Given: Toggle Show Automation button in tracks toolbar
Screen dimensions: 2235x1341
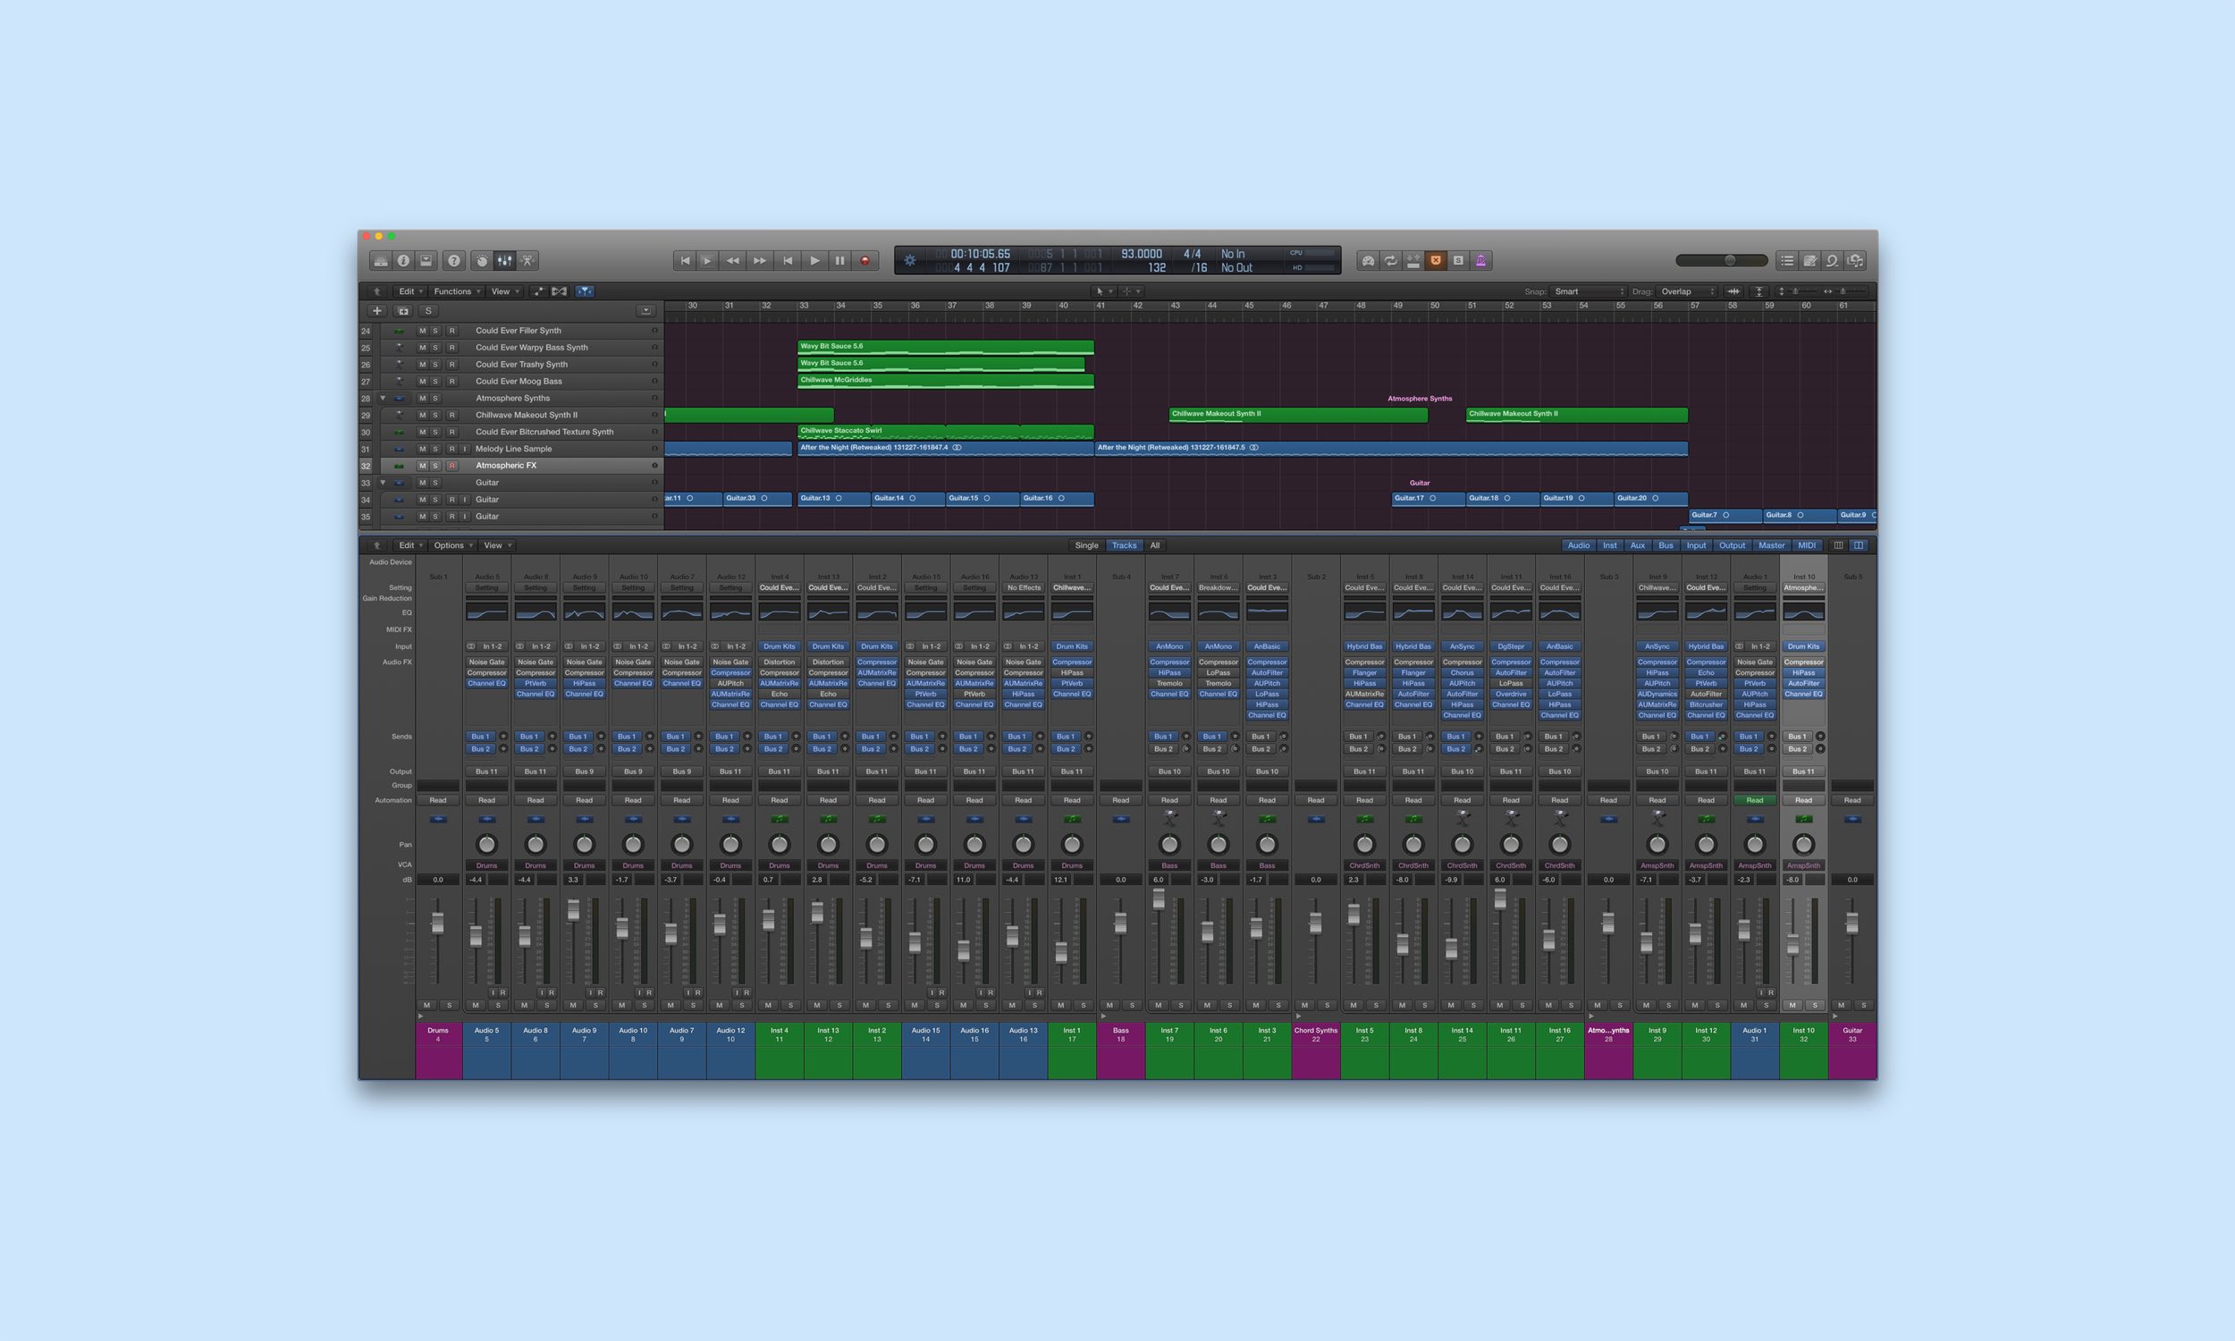Looking at the screenshot, I should [x=538, y=291].
